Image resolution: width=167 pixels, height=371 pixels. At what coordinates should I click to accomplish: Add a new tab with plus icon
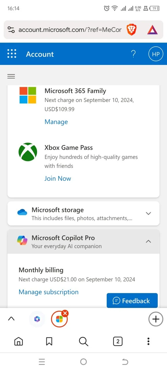(156, 319)
